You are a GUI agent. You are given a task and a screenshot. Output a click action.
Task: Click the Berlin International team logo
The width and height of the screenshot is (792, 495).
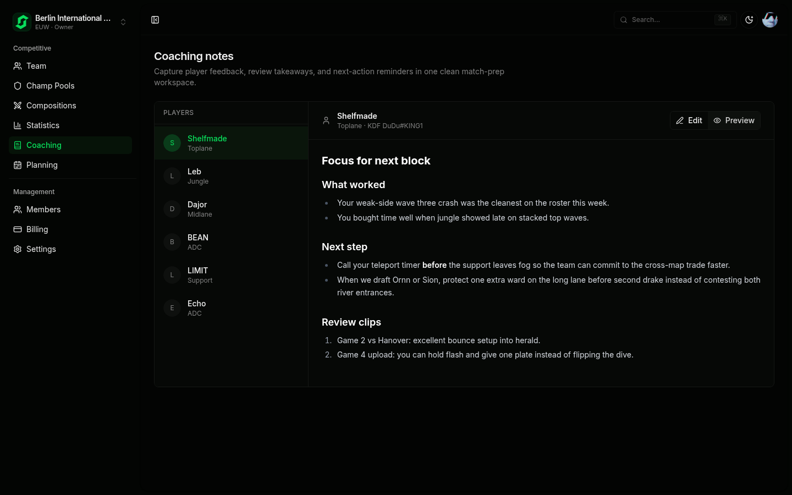(x=22, y=22)
